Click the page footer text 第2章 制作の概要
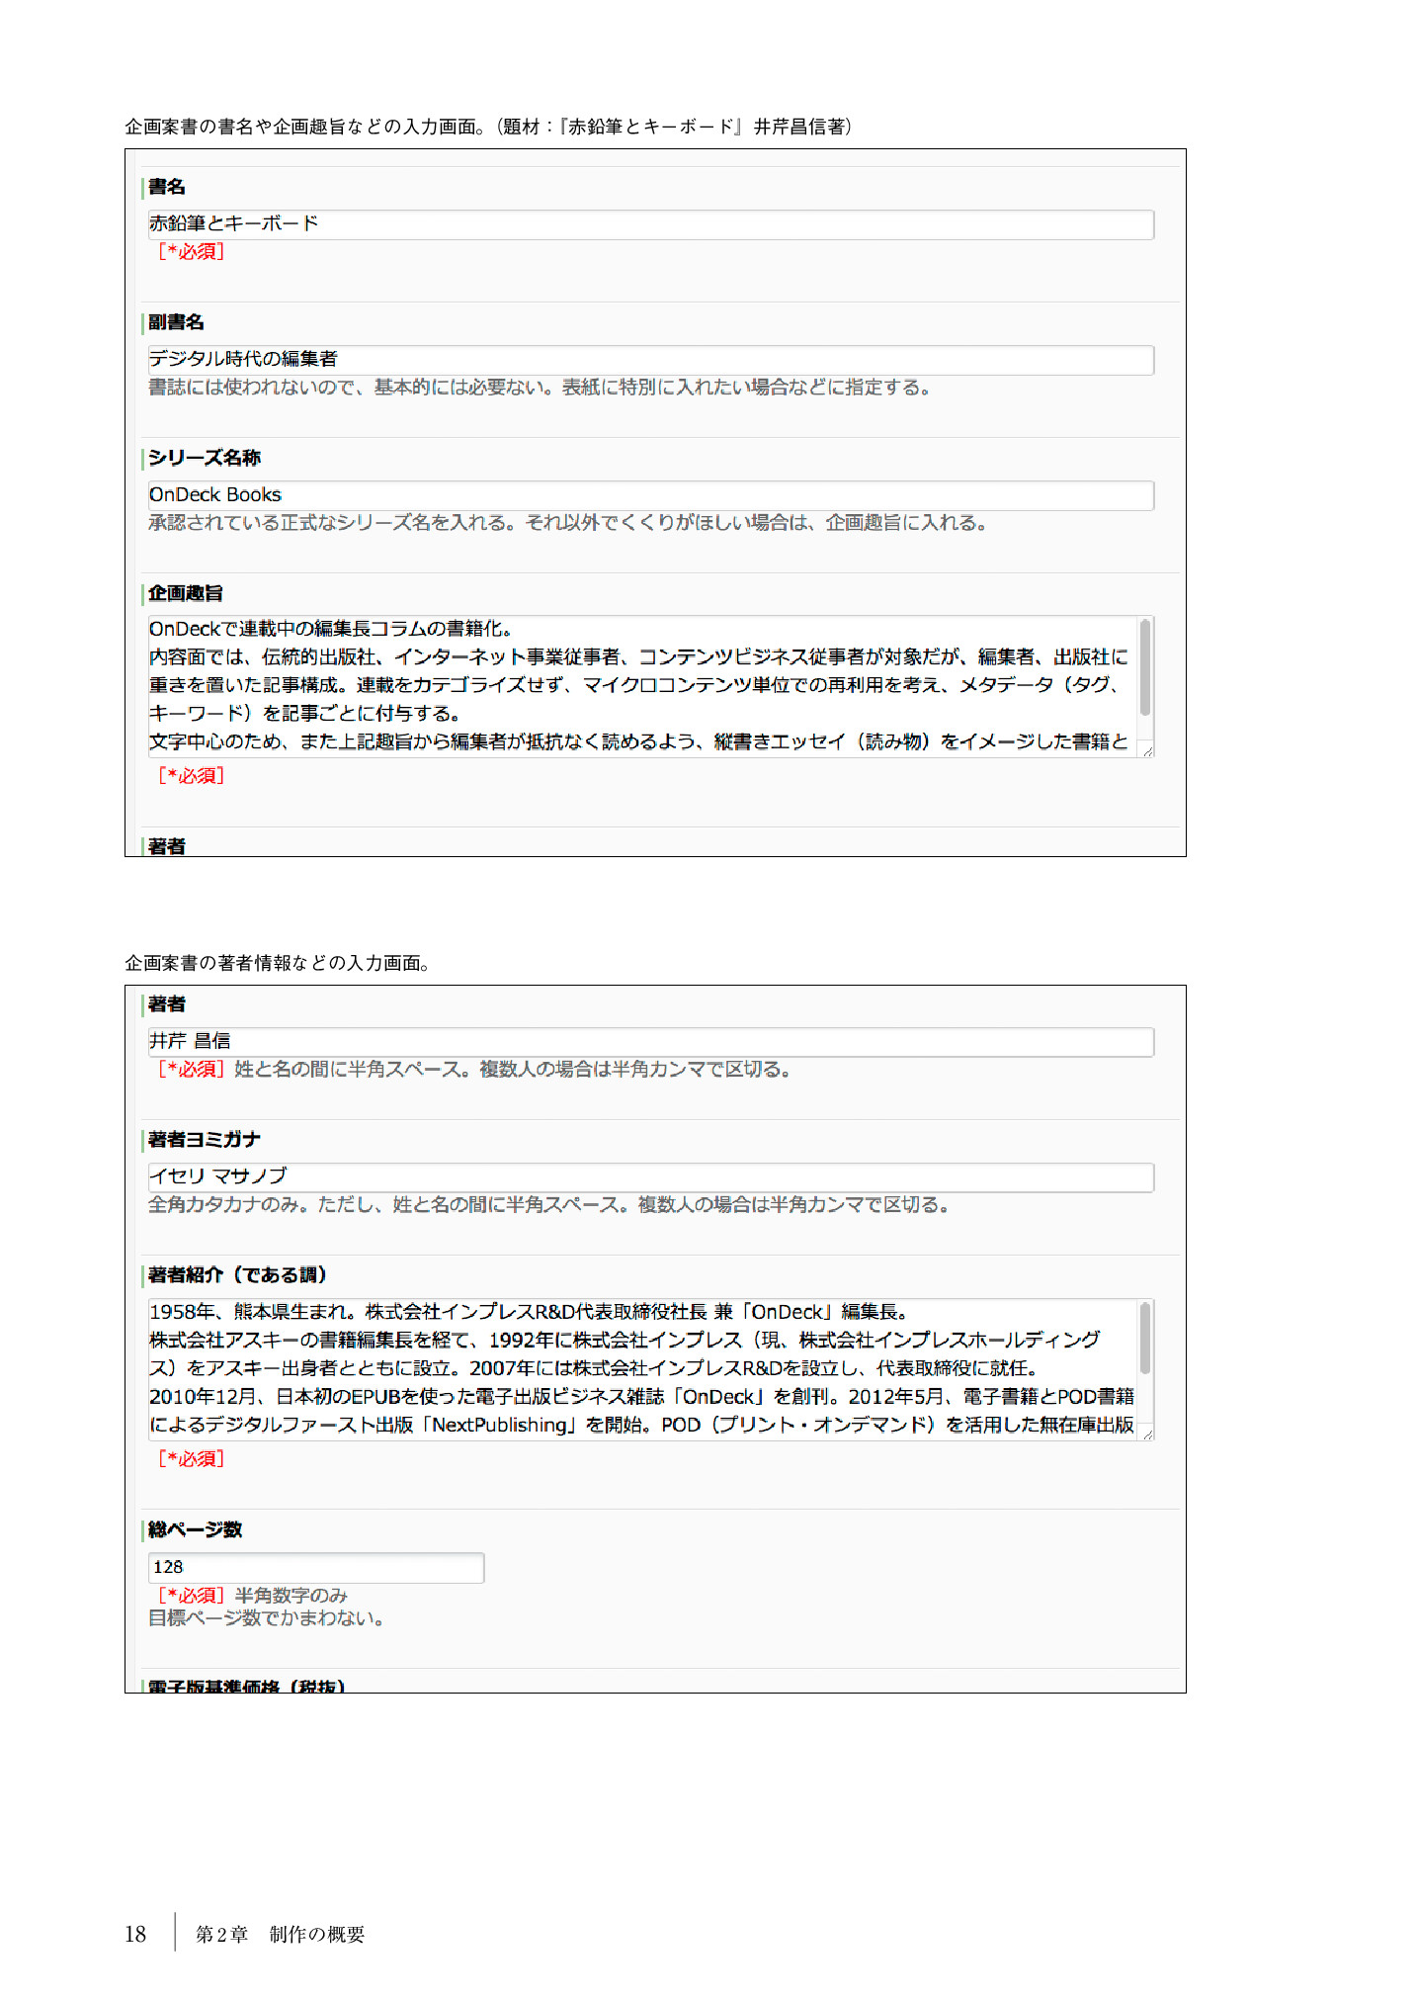Viewport: 1416px width, 2001px height. click(280, 1935)
